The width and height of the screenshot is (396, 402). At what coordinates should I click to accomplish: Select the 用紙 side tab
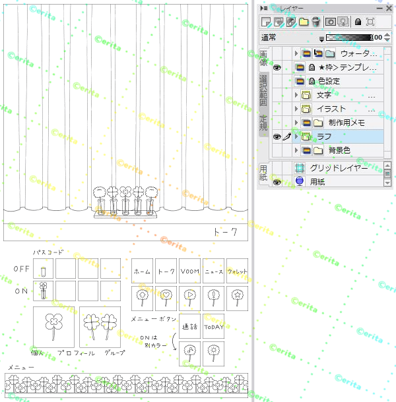click(263, 173)
